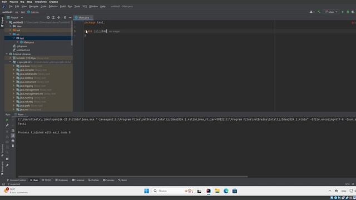356x200 pixels.
Task: Open Version Control tool window
Action: (x=16, y=180)
